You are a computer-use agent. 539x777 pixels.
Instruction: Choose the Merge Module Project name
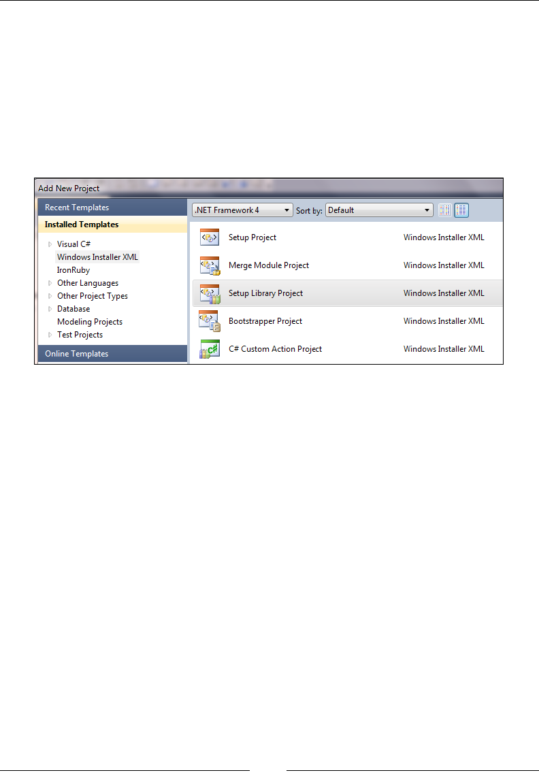[269, 265]
